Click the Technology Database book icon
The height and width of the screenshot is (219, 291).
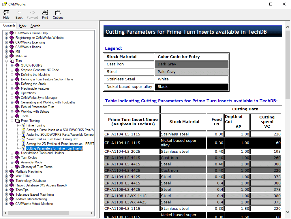(x=12, y=181)
